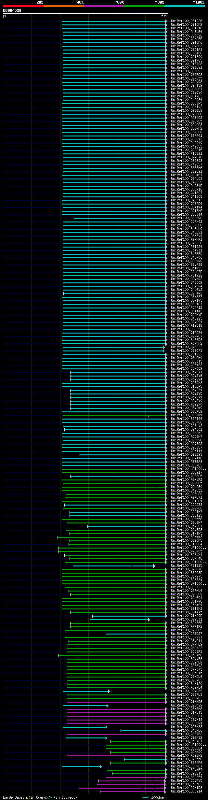
Task: Open hit UniRef100_A4ZUE4
Action: click(x=187, y=32)
